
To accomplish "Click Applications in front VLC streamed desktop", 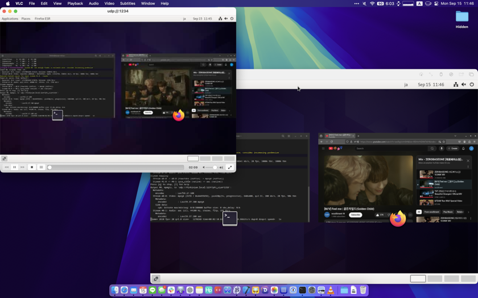I will (10, 19).
